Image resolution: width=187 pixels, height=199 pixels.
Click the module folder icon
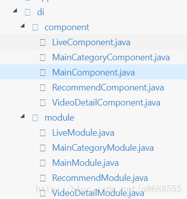(x=35, y=118)
